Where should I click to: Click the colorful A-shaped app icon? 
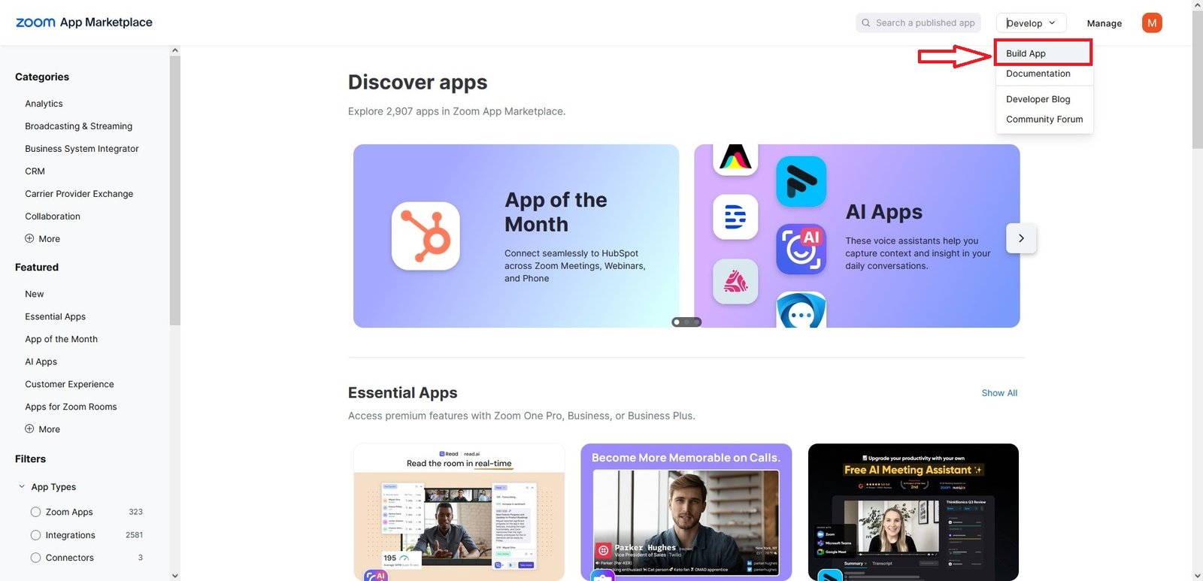click(x=735, y=159)
